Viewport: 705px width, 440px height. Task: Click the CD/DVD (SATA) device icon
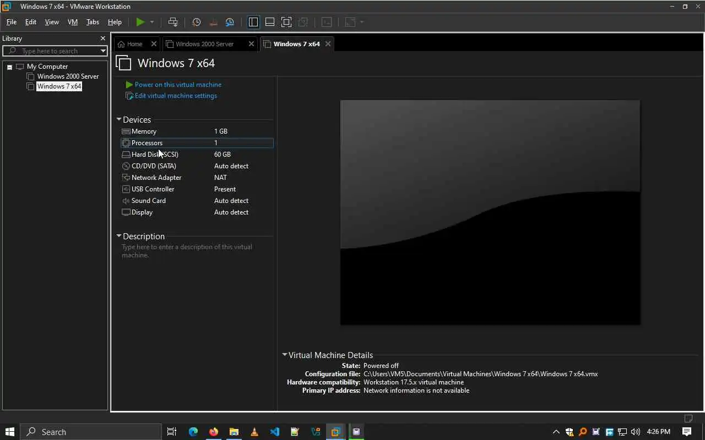pos(126,166)
